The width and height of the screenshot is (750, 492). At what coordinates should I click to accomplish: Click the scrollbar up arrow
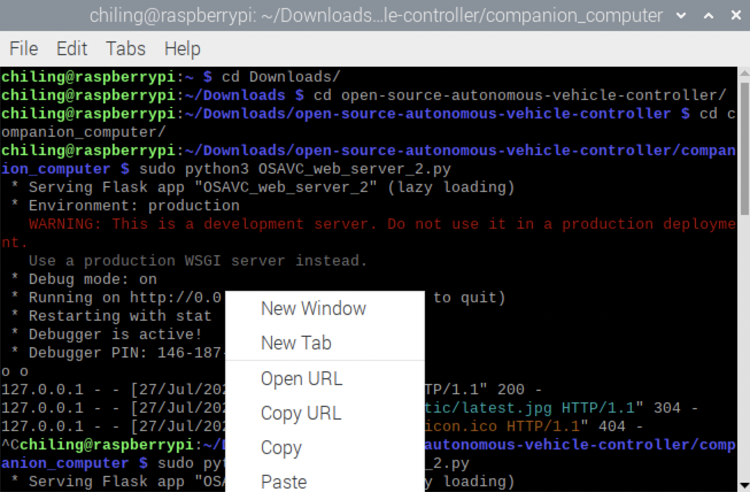[744, 74]
